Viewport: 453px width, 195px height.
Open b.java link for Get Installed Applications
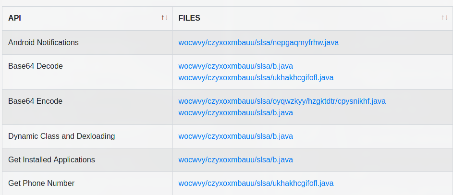236,160
